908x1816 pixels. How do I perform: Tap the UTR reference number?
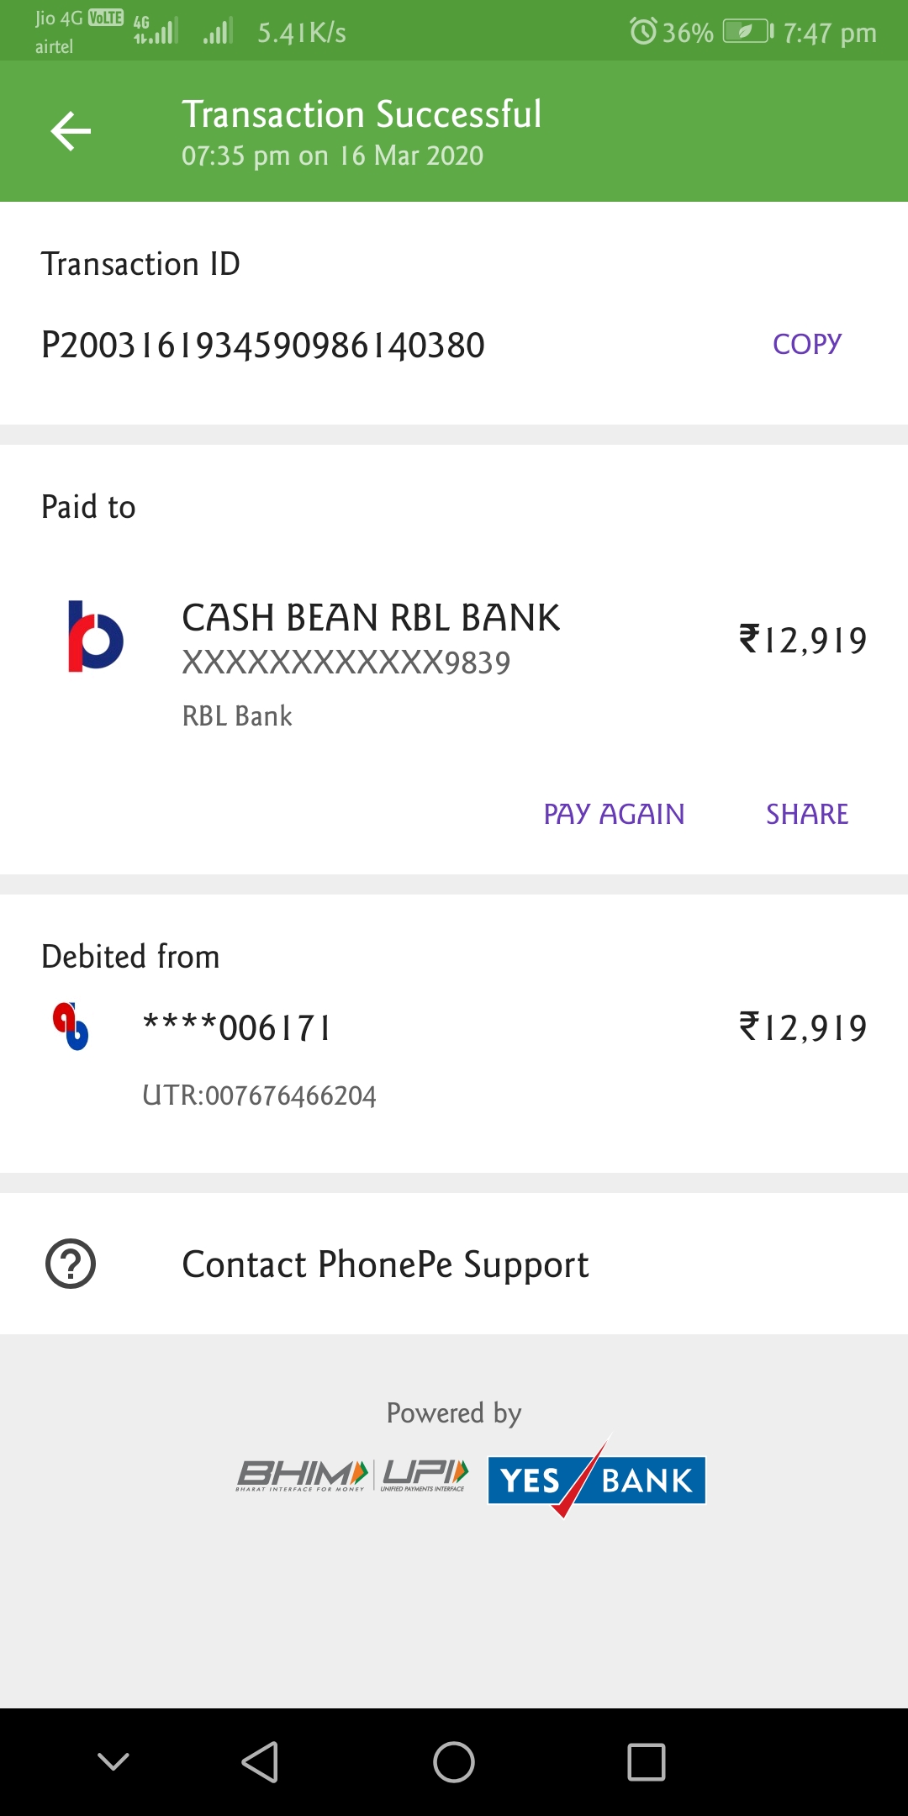pos(260,1095)
